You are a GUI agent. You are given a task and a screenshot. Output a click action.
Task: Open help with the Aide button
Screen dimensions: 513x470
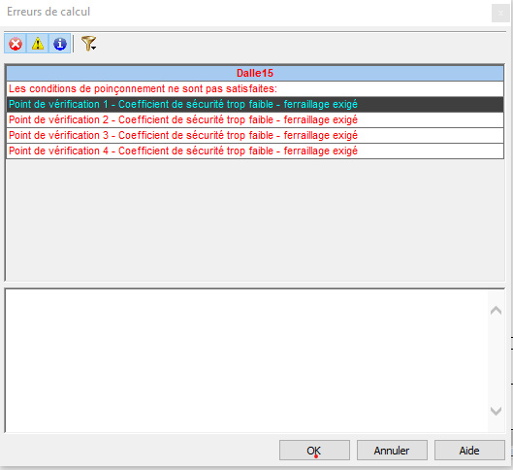tap(469, 451)
